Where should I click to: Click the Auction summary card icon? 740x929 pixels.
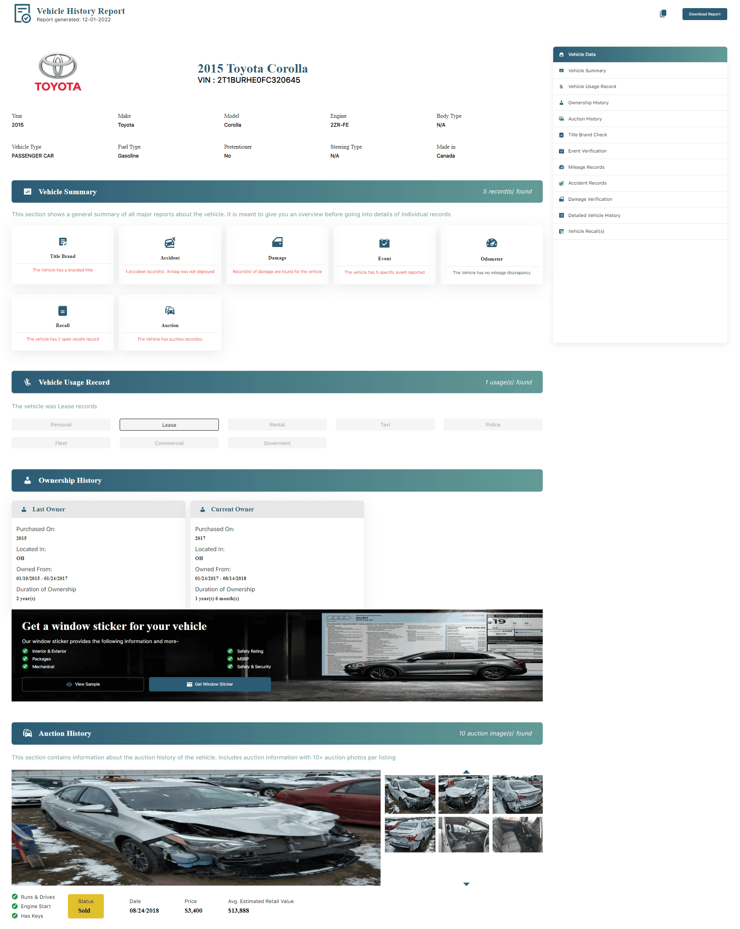coord(170,310)
